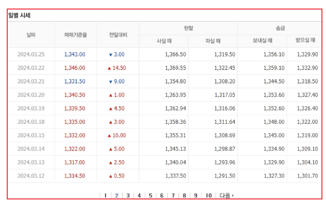Select the date 2024.03.15

(31, 135)
